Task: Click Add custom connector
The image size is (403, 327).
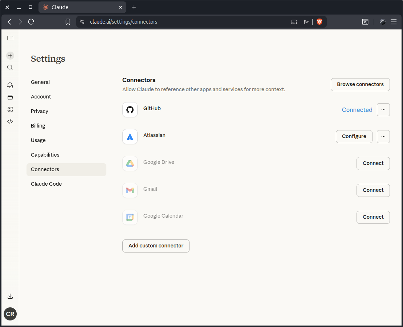Action: coord(156,246)
